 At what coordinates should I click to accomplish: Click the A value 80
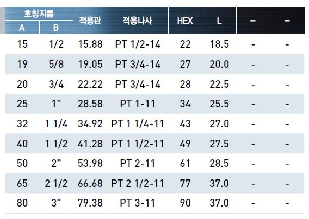(22, 203)
